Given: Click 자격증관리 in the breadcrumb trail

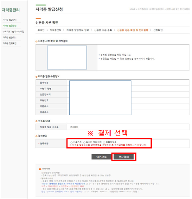Looking at the screenshot, I should [142, 9].
